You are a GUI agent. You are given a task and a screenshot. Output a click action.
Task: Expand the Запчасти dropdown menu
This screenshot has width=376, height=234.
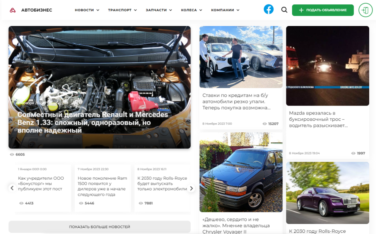point(159,10)
